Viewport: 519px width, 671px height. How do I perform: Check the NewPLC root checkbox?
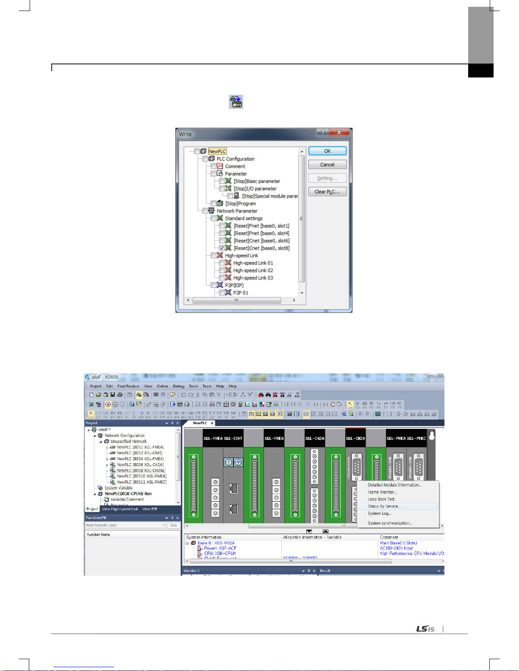click(197, 151)
